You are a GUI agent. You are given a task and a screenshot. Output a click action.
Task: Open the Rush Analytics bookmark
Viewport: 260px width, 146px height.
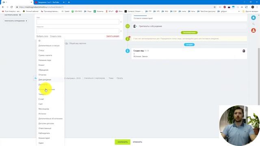coord(11,11)
